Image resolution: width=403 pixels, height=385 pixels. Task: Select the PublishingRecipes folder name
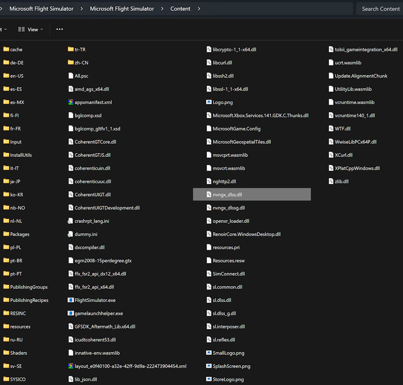pos(29,300)
